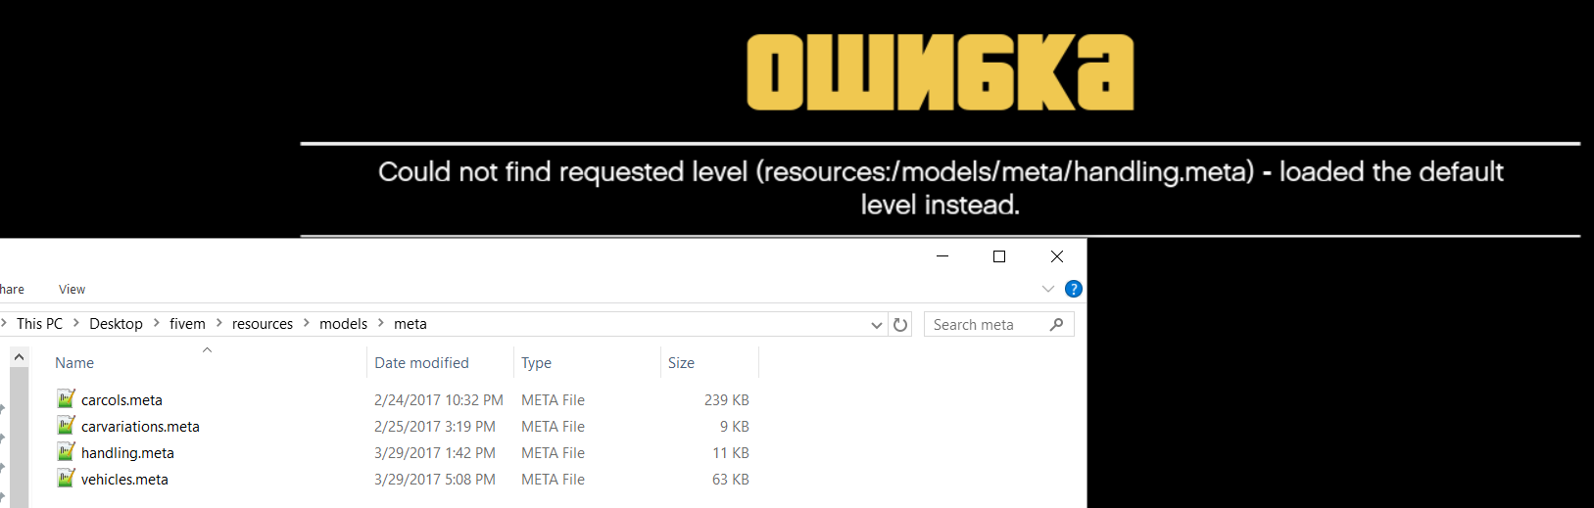Click the navigation pane scroll up arrow
The width and height of the screenshot is (1594, 508).
click(x=19, y=357)
